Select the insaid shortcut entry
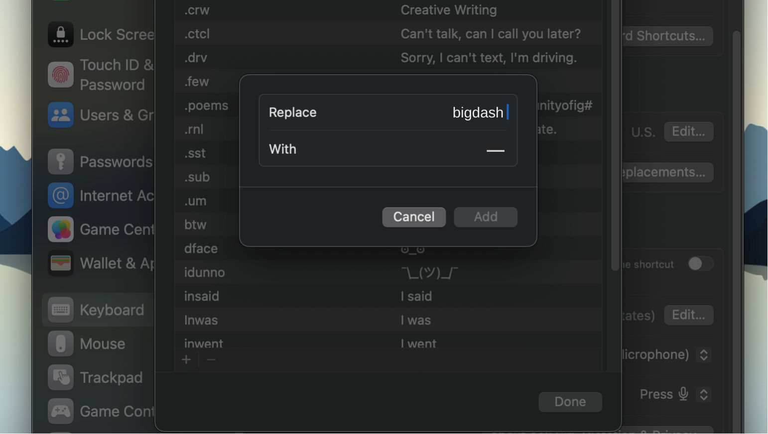Screen dimensions: 768x434 coord(202,297)
